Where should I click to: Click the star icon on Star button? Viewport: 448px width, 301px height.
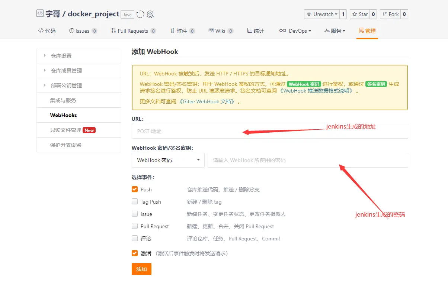(355, 14)
